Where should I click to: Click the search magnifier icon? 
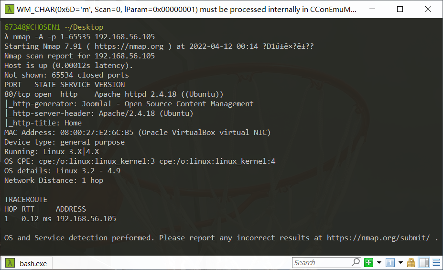[356, 262]
